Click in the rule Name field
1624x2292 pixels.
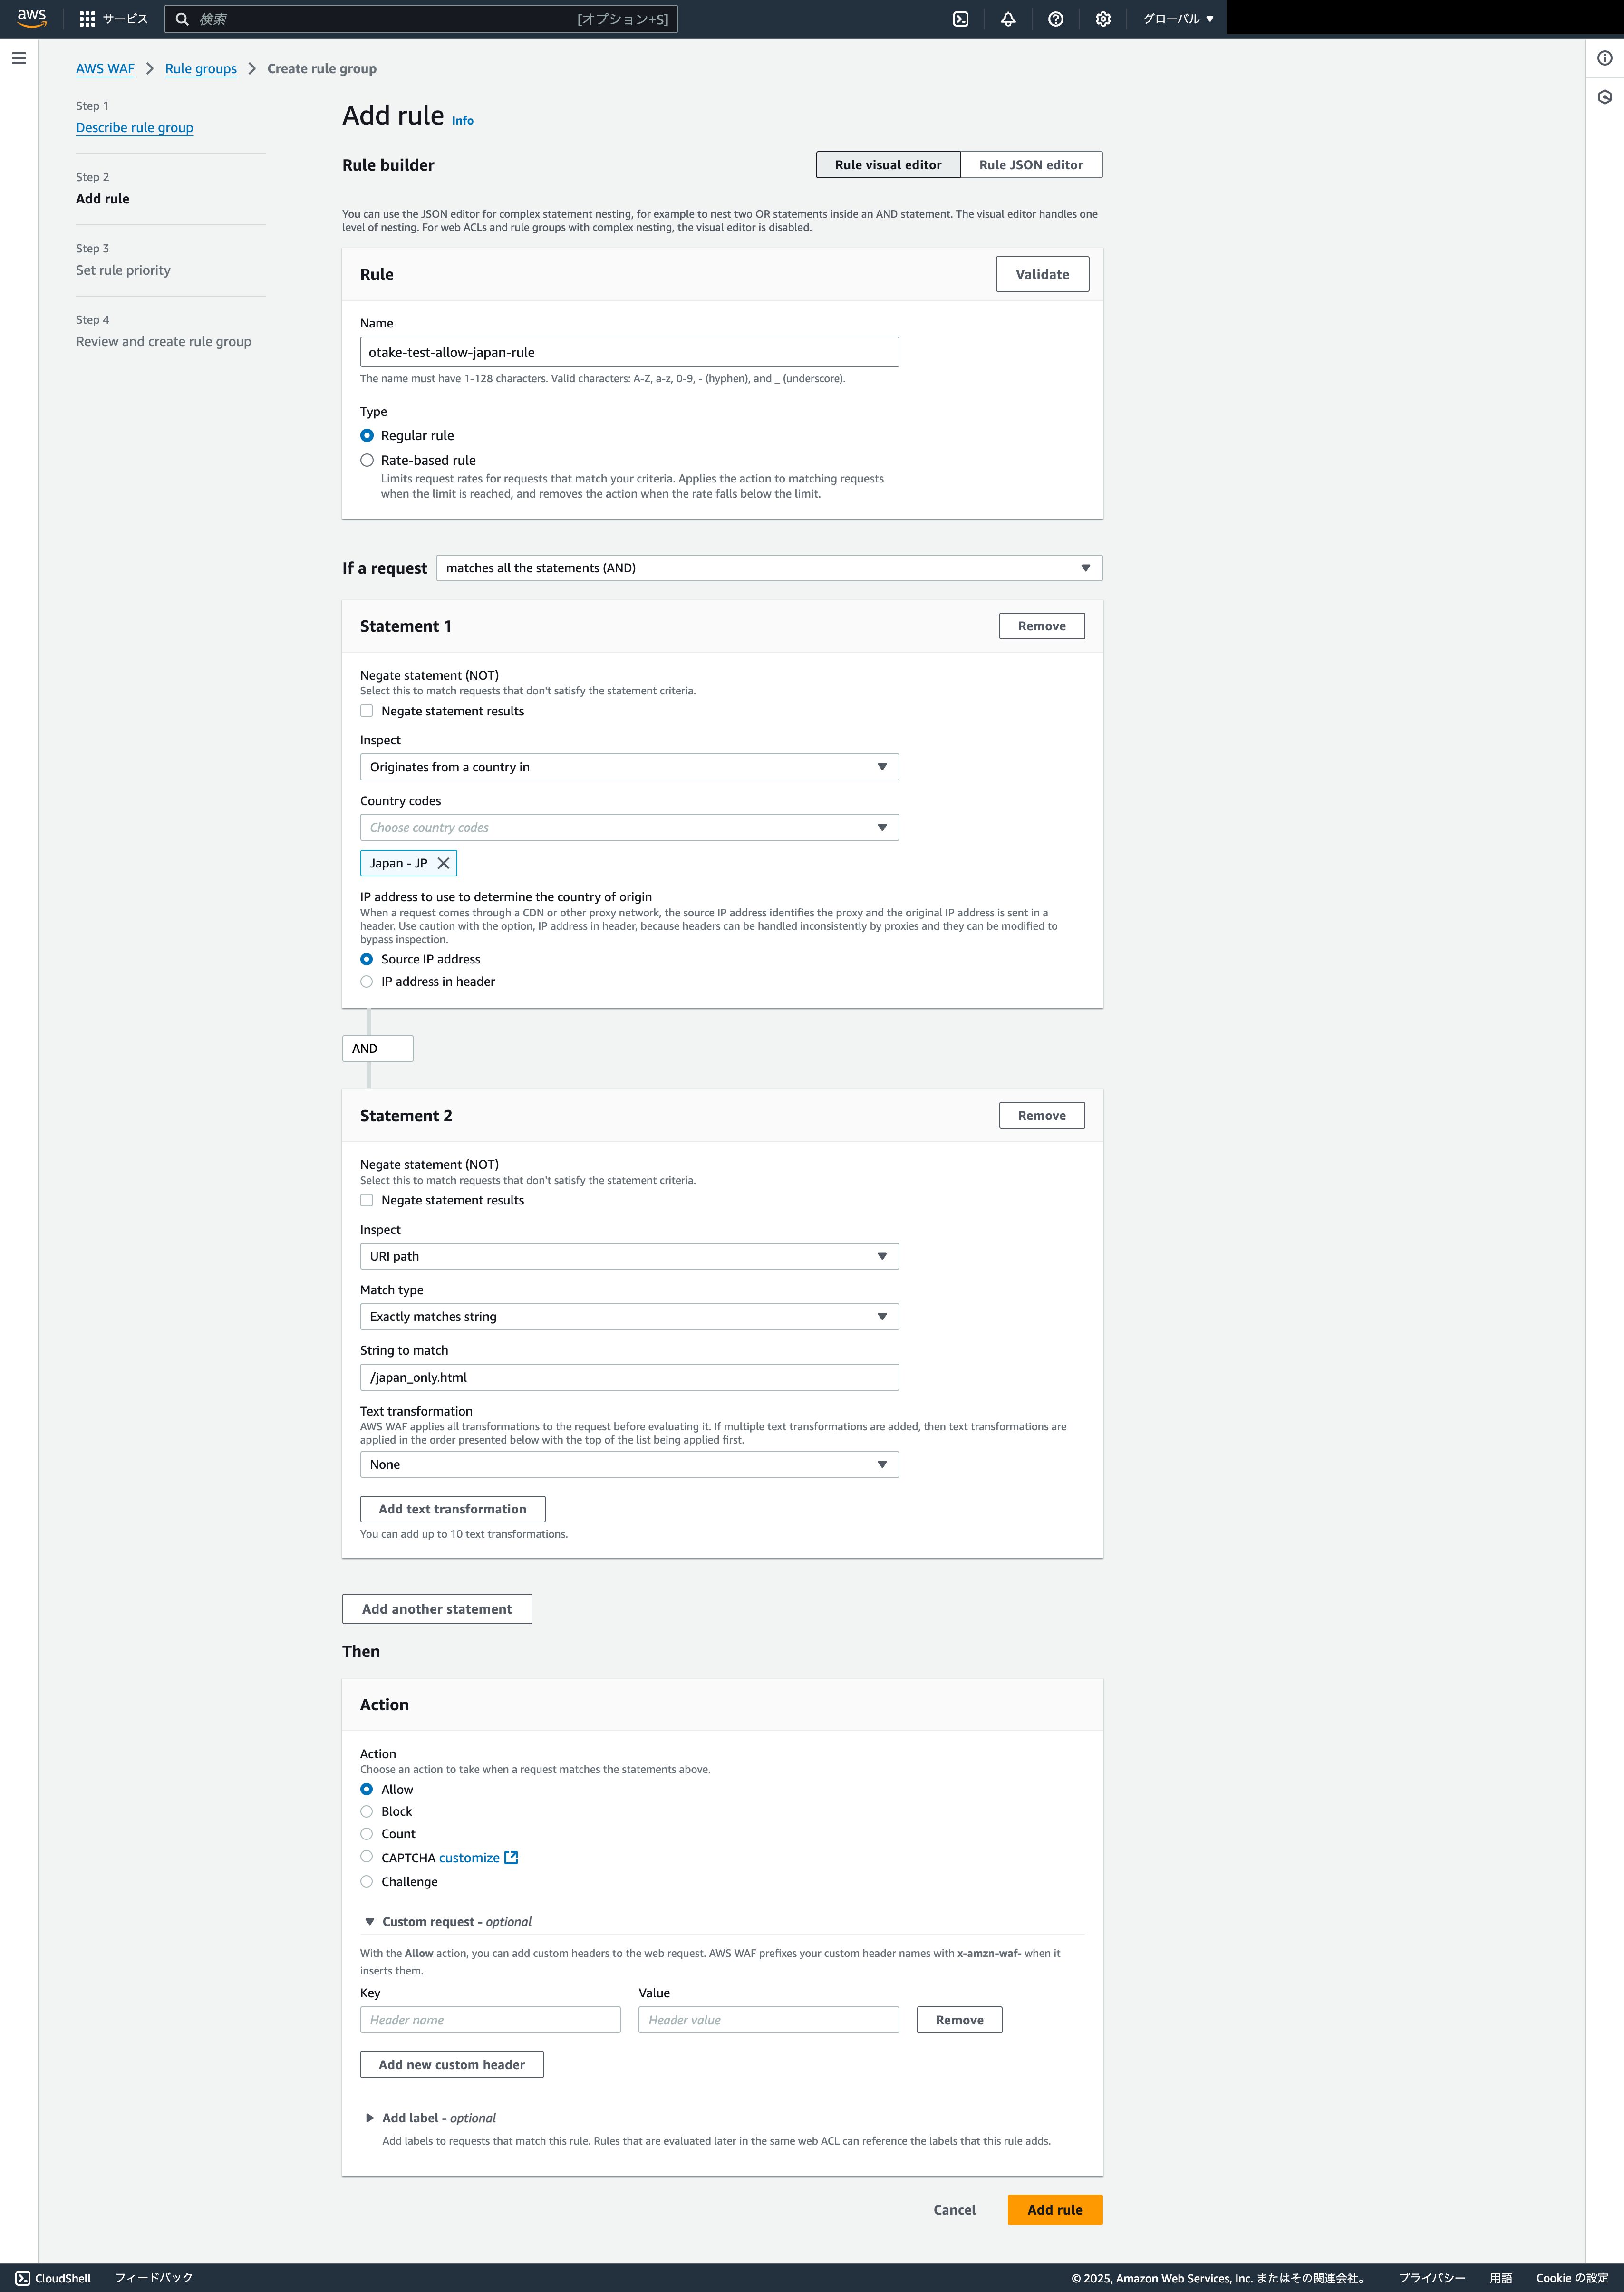[629, 352]
